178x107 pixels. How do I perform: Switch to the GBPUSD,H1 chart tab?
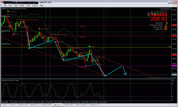(34, 105)
